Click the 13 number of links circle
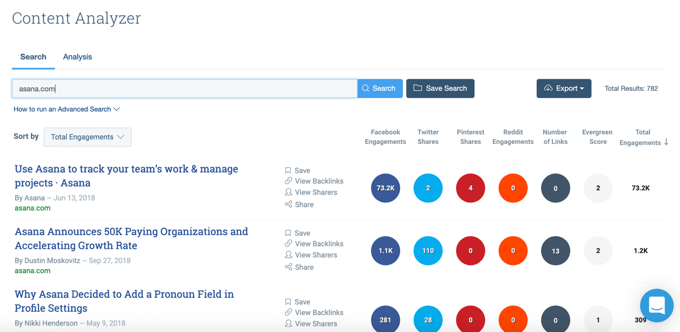The width and height of the screenshot is (680, 332). point(555,250)
